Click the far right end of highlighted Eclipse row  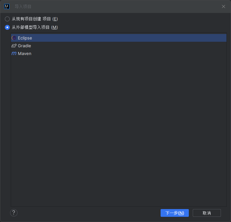218,38
